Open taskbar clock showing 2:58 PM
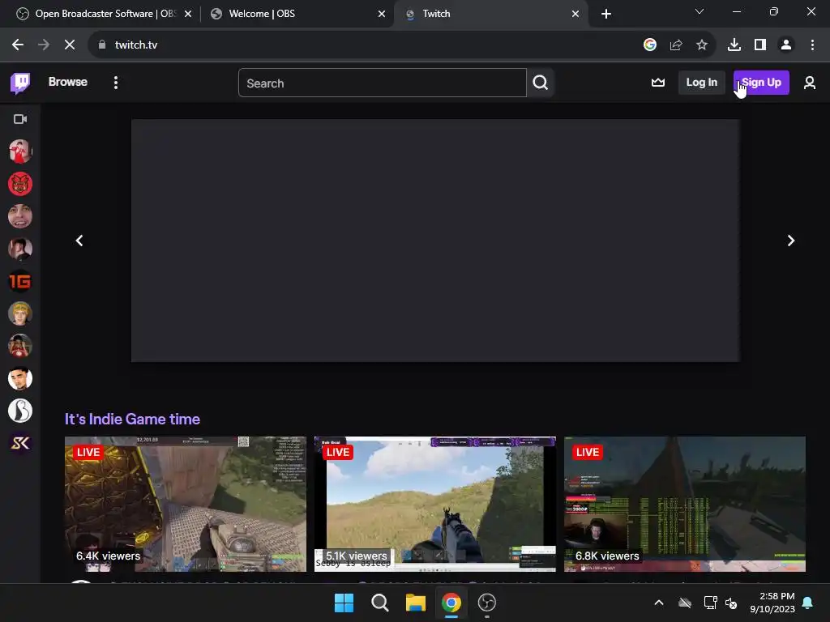Image resolution: width=830 pixels, height=622 pixels. point(772,603)
